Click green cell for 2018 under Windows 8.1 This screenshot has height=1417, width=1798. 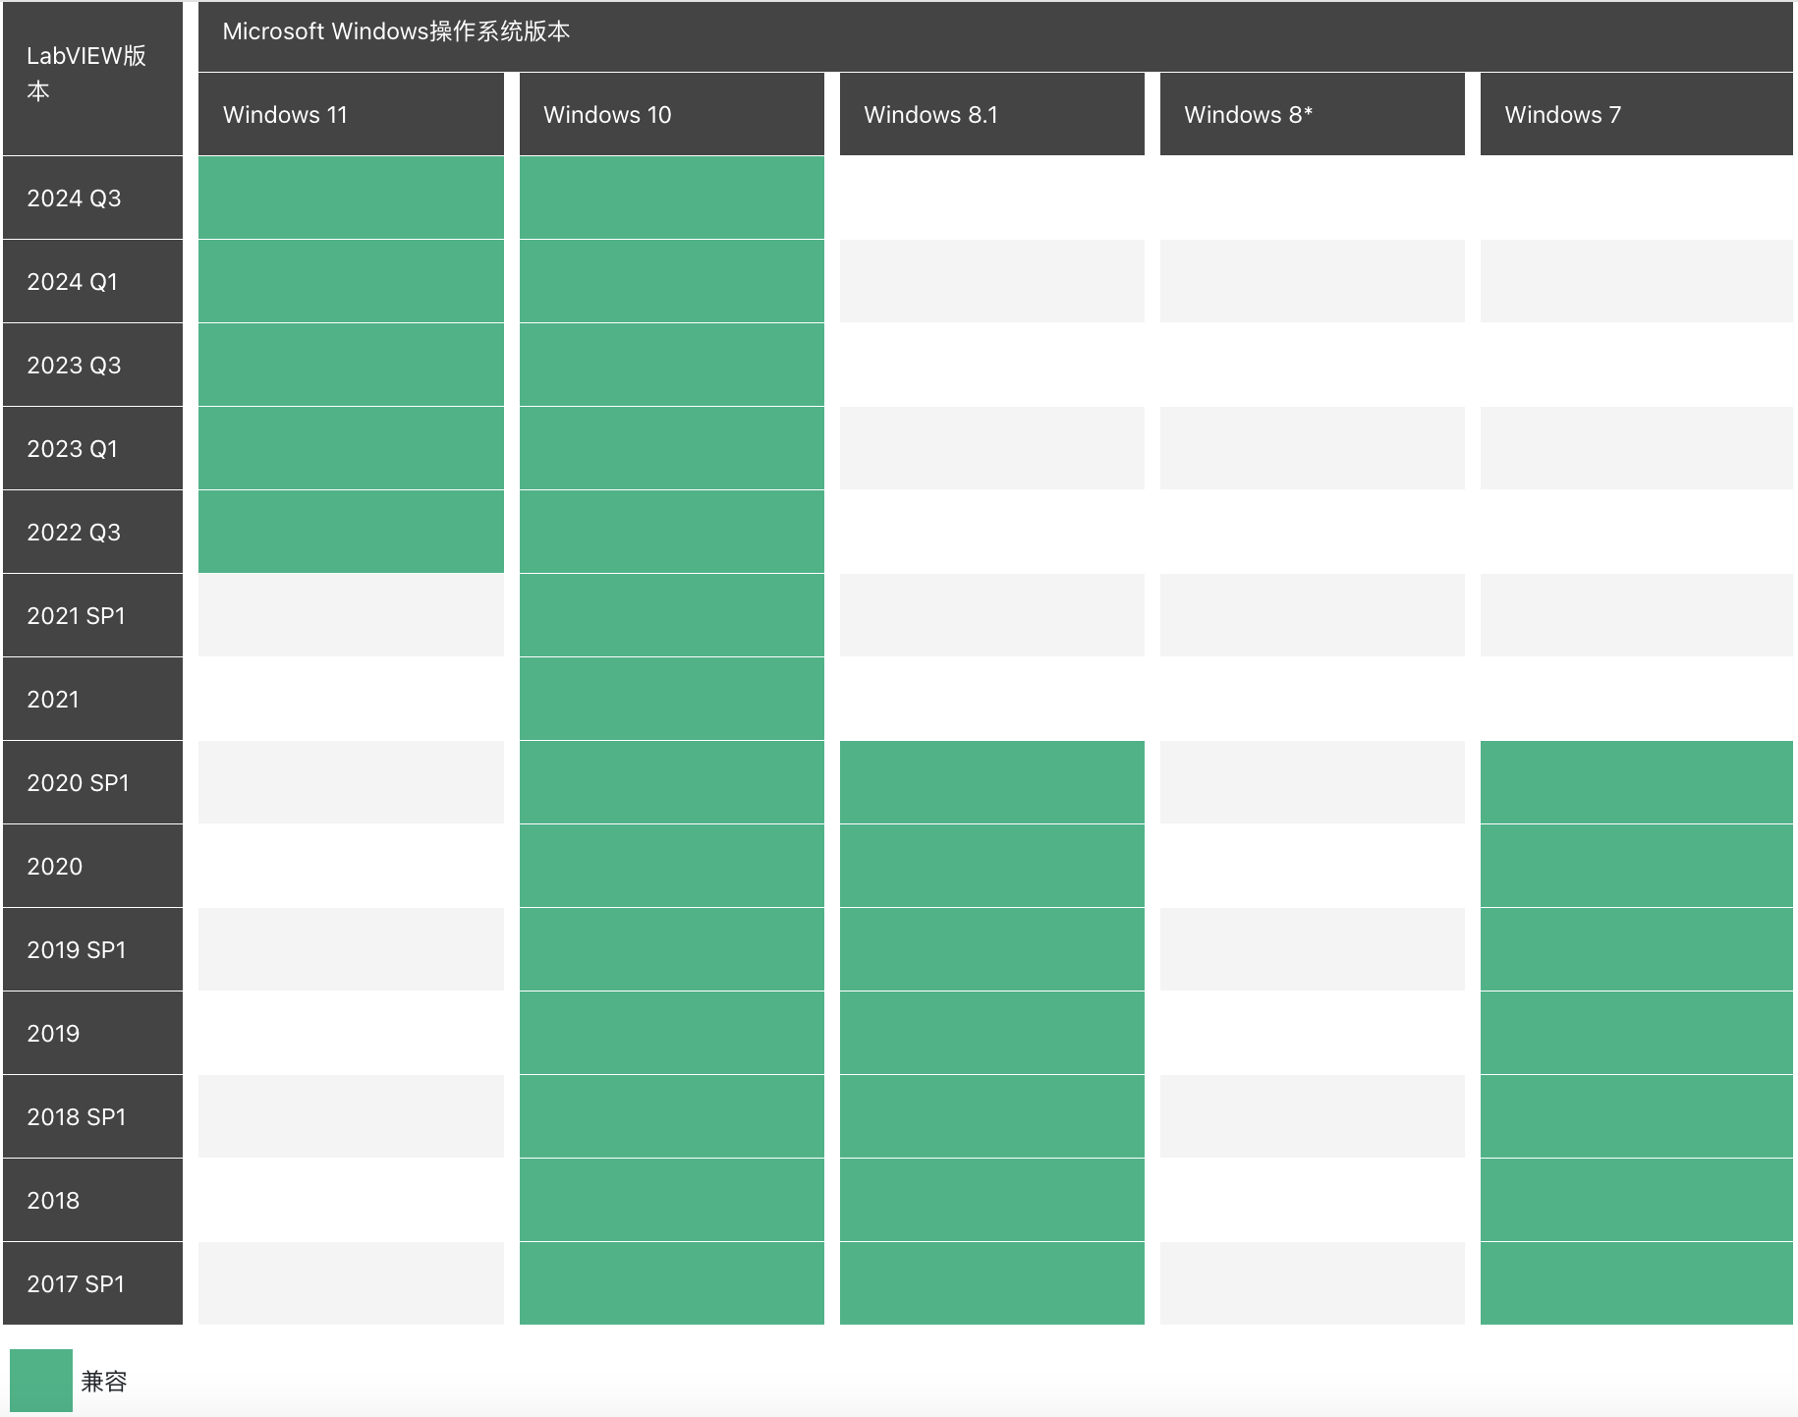coord(992,1200)
